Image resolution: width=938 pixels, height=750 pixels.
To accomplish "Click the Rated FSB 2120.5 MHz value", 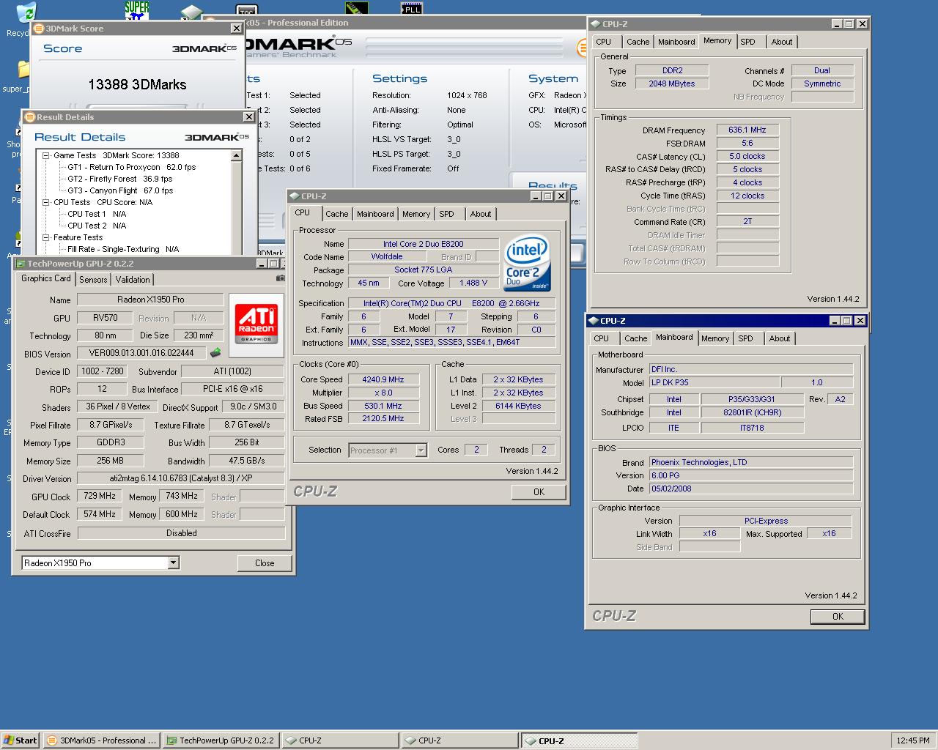I will [x=383, y=419].
